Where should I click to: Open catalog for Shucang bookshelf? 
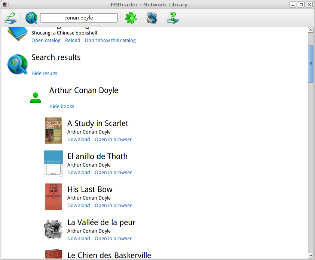point(46,41)
